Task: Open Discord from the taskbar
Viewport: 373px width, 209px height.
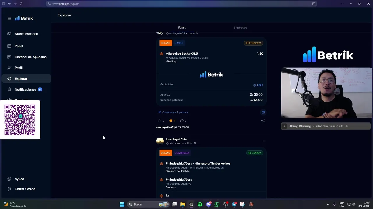Action: (x=209, y=204)
